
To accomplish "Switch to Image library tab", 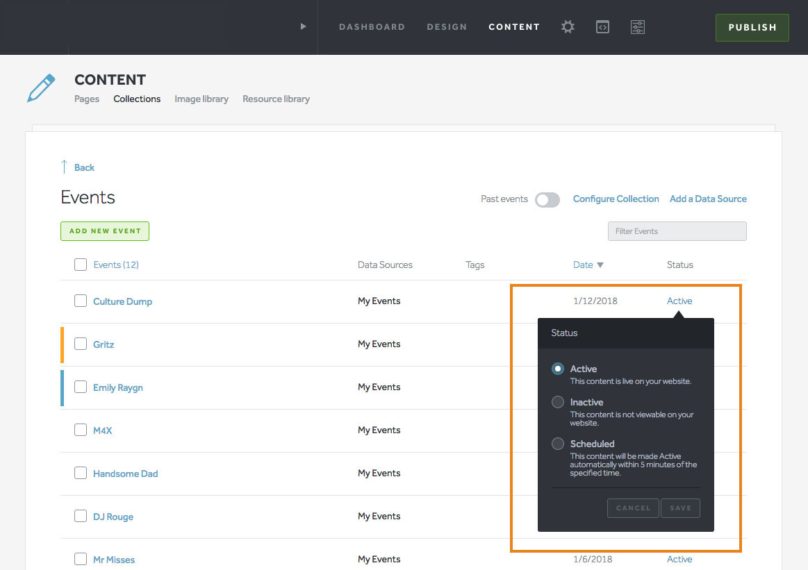I will coord(201,99).
